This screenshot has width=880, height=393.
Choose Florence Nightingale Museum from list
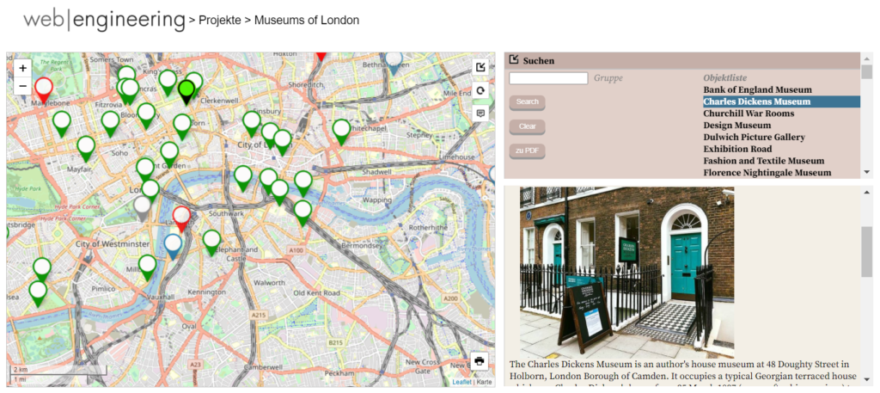(767, 173)
